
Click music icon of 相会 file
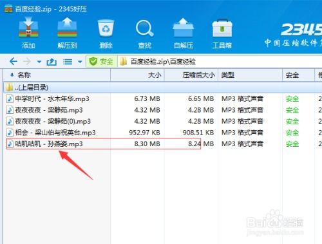[10, 133]
